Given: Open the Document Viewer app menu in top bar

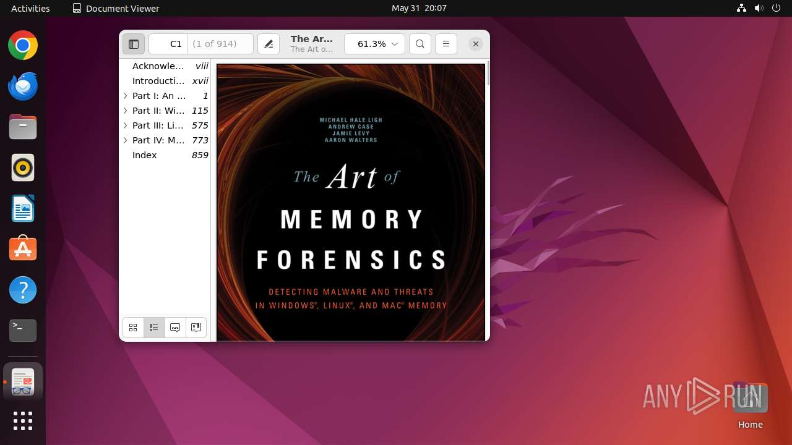Looking at the screenshot, I should (x=116, y=8).
